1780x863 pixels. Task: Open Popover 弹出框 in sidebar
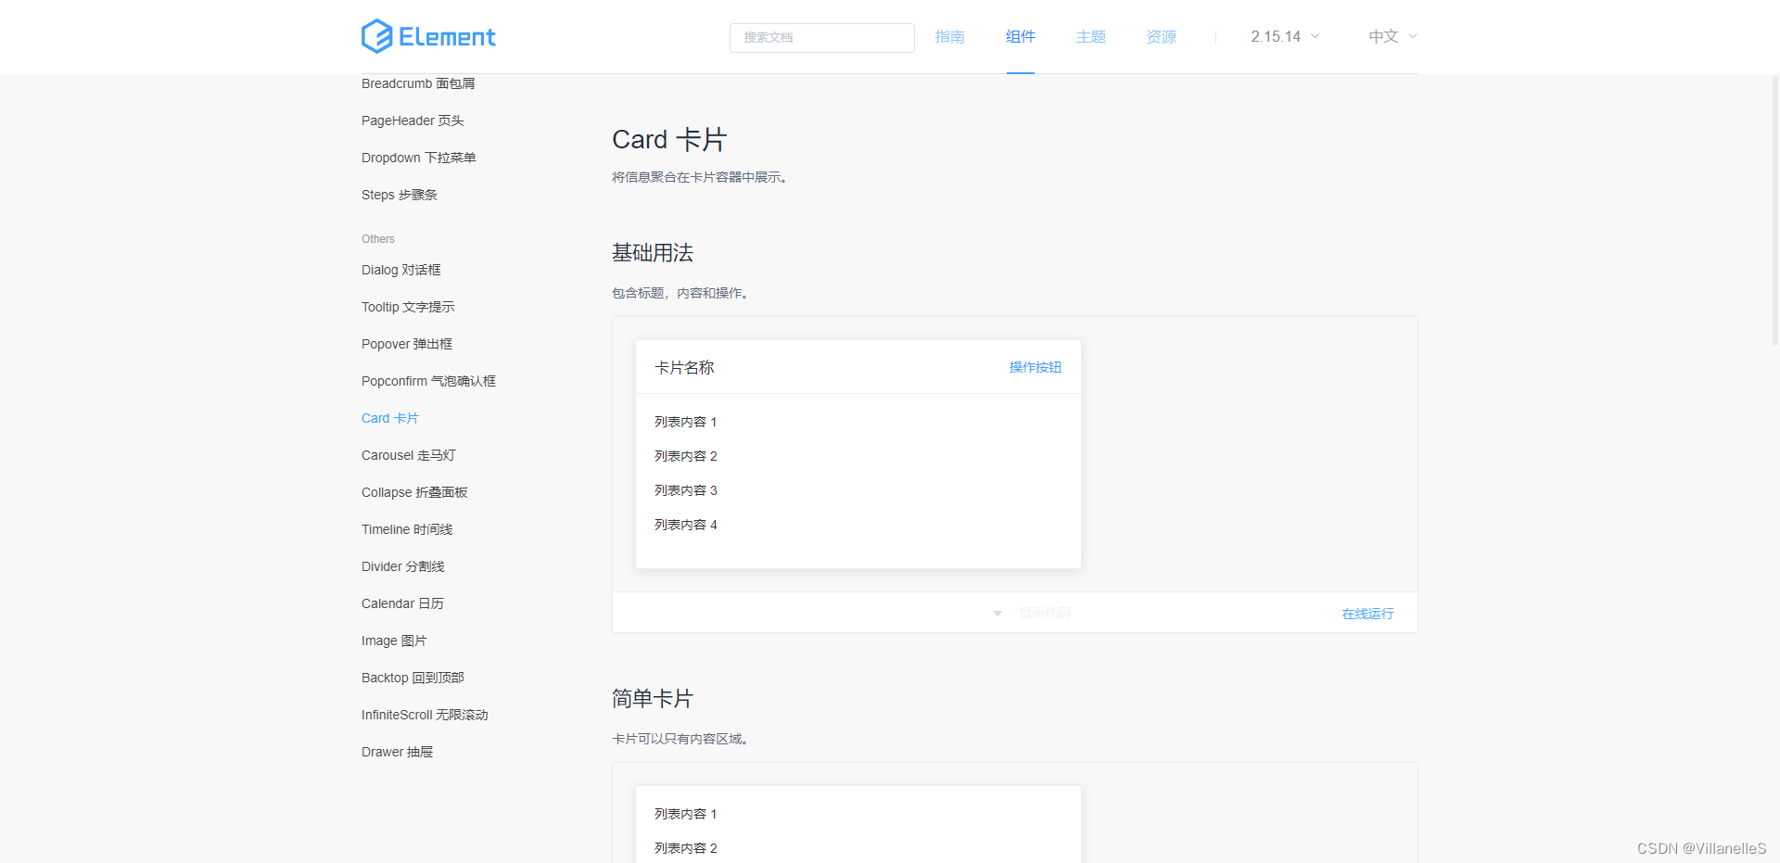pos(407,344)
